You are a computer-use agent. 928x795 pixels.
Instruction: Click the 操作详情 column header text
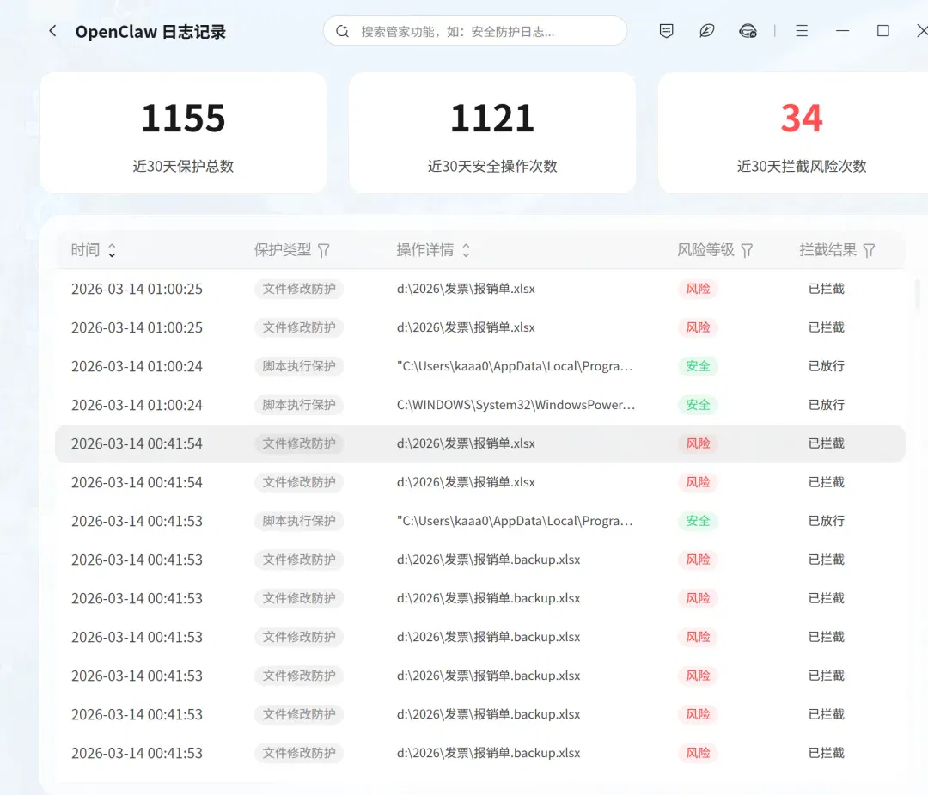pos(425,250)
